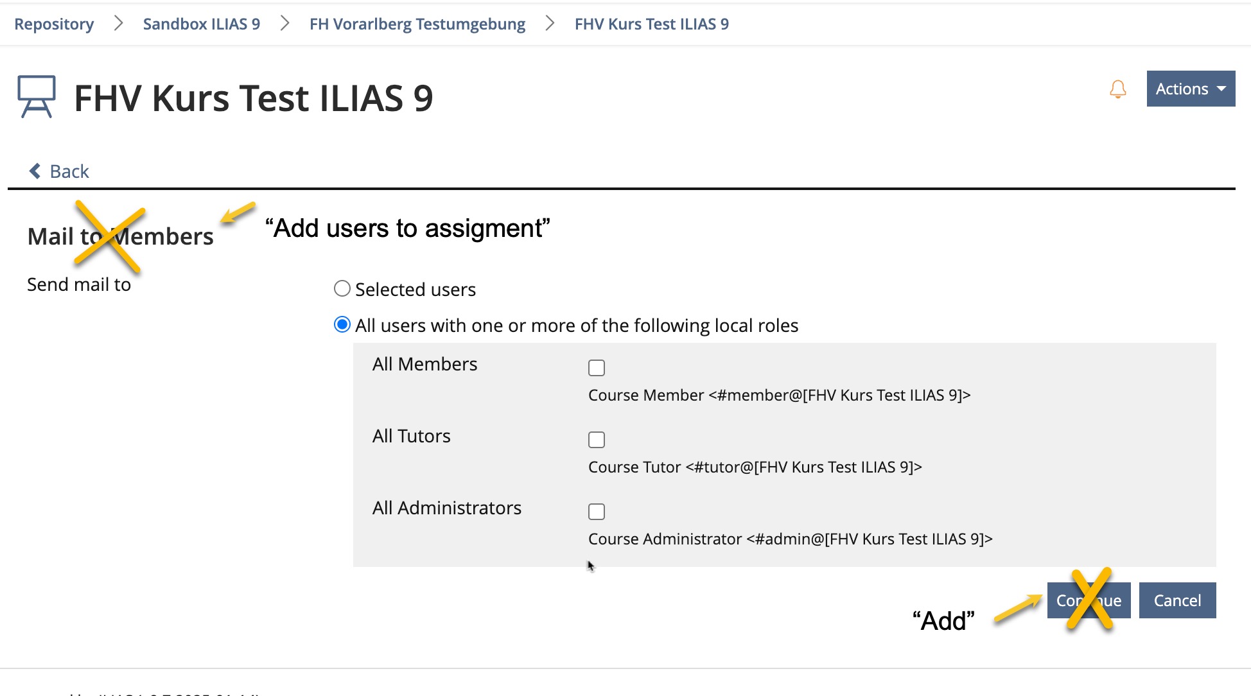
Task: Select the All users with local roles radio option
Action: click(342, 325)
